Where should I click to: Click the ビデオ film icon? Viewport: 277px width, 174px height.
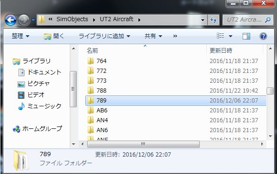click(x=21, y=95)
